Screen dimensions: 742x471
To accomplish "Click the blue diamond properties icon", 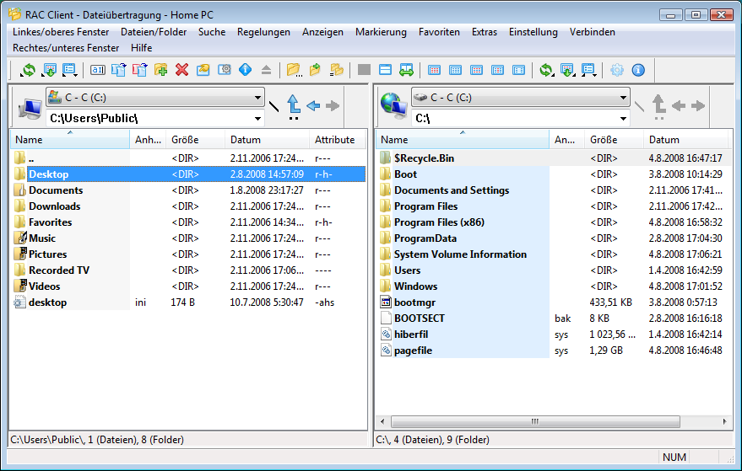I will (x=246, y=70).
